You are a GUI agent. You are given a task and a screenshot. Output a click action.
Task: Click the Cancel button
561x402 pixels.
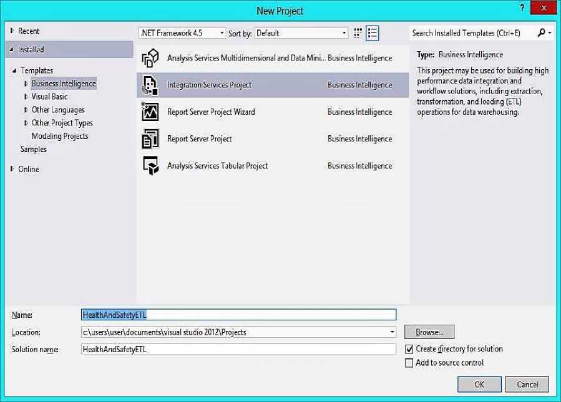click(527, 385)
